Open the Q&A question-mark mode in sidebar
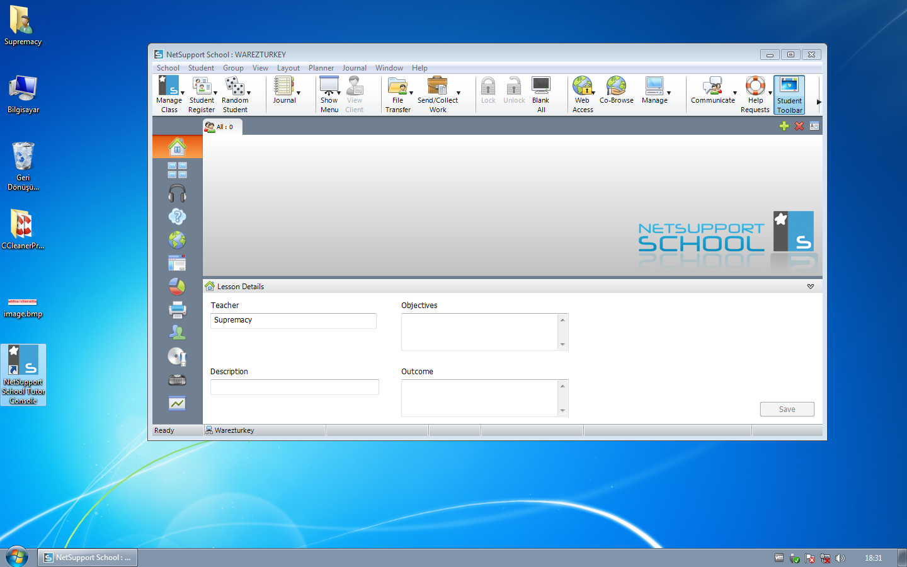 pos(177,217)
